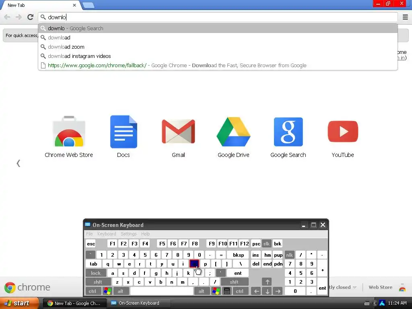The image size is (412, 309).
Task: Tap the right arrow key
Action: tap(278, 291)
